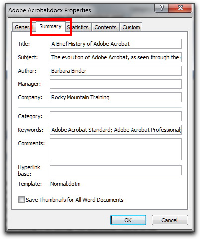The height and width of the screenshot is (239, 200).
Task: Click the Cancel button
Action: [x=170, y=220]
